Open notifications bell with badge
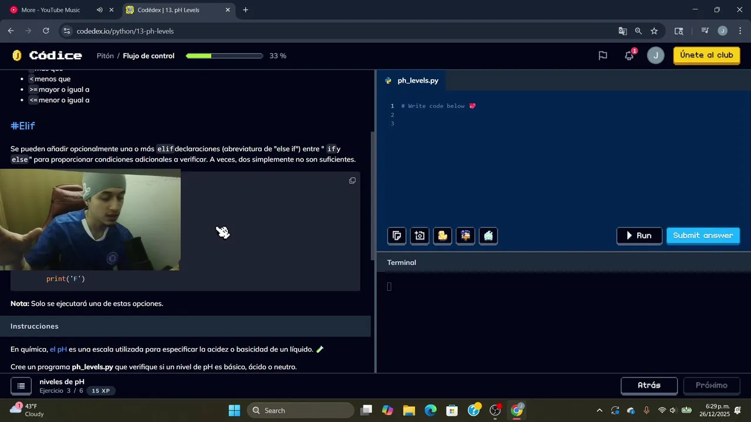751x422 pixels. click(x=629, y=56)
